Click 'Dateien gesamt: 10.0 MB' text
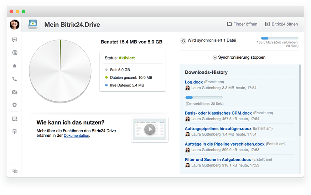311x195 pixels. (x=131, y=78)
